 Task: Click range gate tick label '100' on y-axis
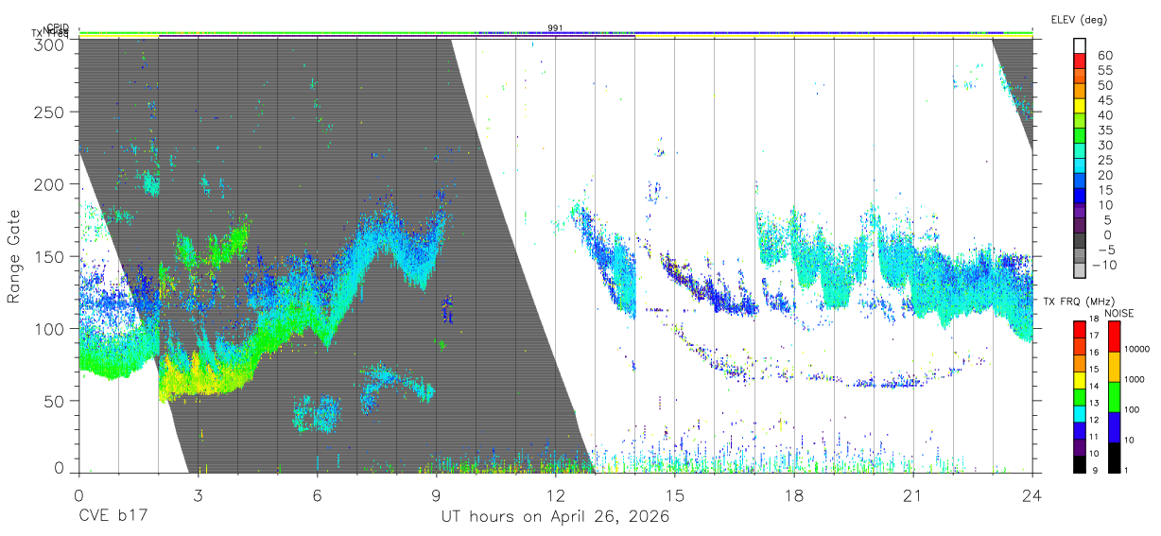[x=49, y=329]
